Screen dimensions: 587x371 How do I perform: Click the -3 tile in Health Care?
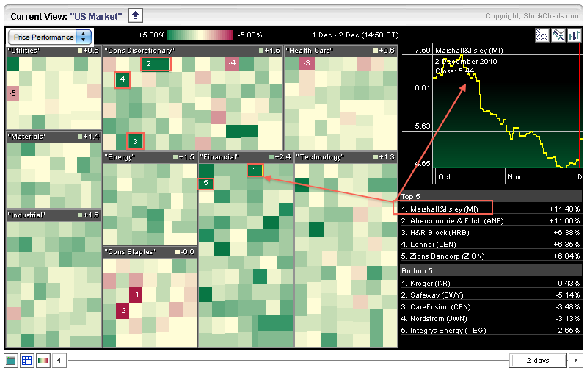click(x=307, y=63)
